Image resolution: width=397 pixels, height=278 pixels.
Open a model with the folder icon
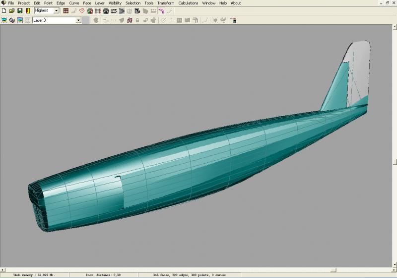point(12,10)
